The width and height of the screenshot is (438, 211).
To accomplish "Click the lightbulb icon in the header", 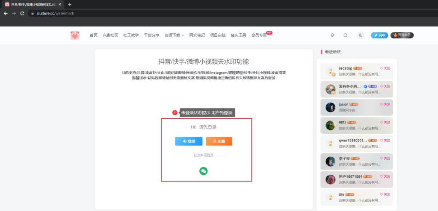I will pos(332,35).
